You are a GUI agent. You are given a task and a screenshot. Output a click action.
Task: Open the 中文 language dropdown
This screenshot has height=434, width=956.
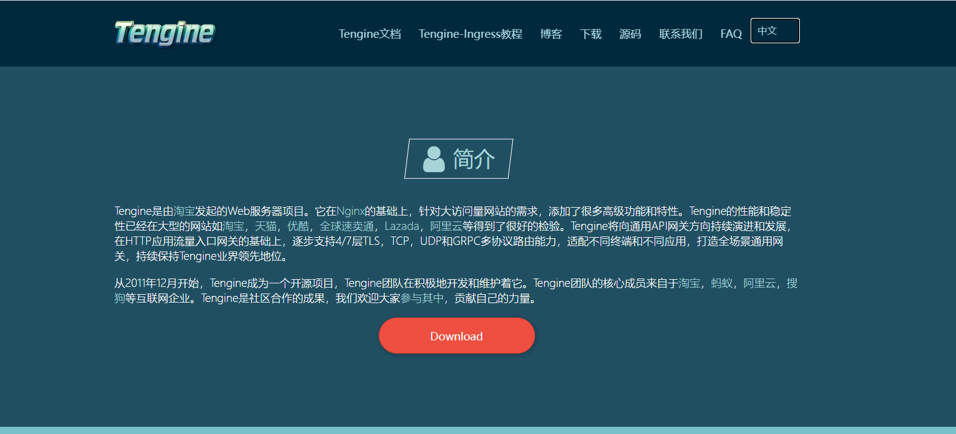[775, 31]
